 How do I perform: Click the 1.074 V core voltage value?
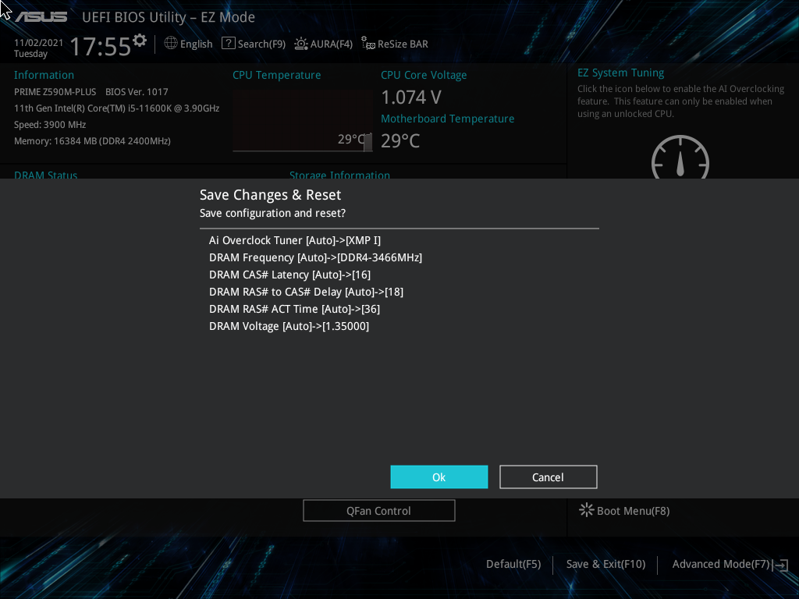pos(410,97)
